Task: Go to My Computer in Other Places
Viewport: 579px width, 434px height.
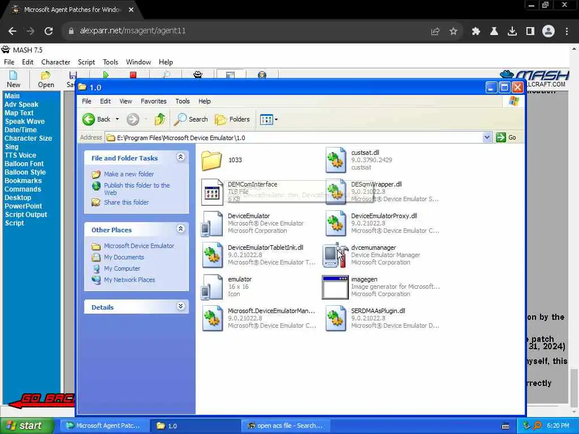Action: point(122,268)
